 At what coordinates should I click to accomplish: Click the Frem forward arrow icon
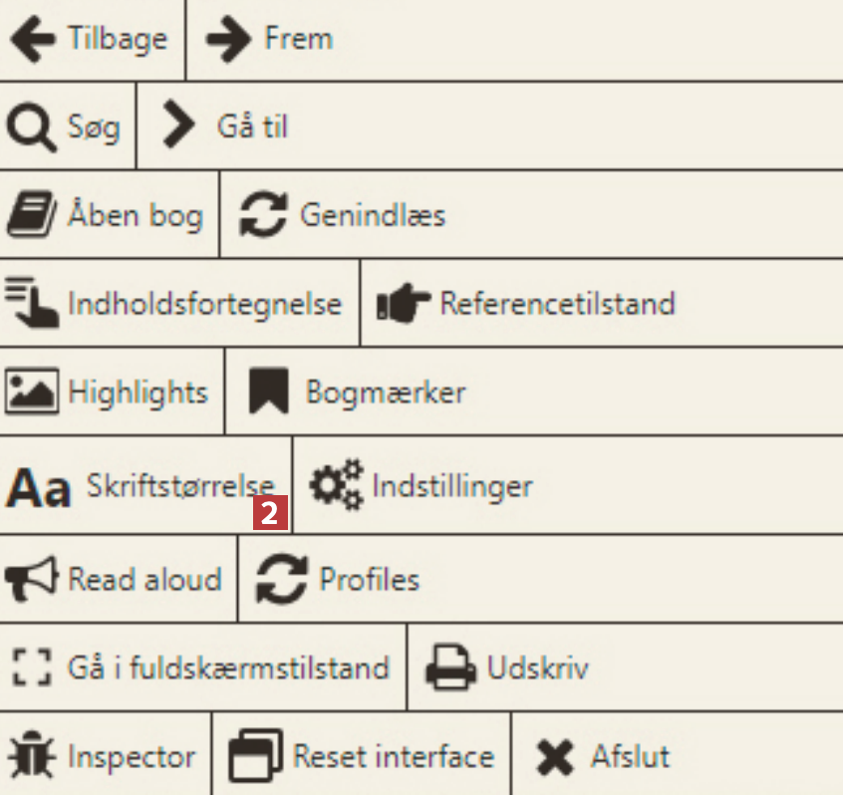pyautogui.click(x=229, y=40)
